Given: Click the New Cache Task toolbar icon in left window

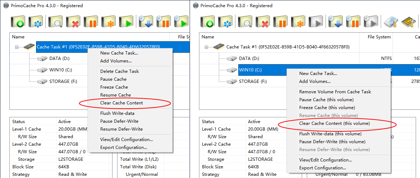Looking at the screenshot, I should pos(18,22).
